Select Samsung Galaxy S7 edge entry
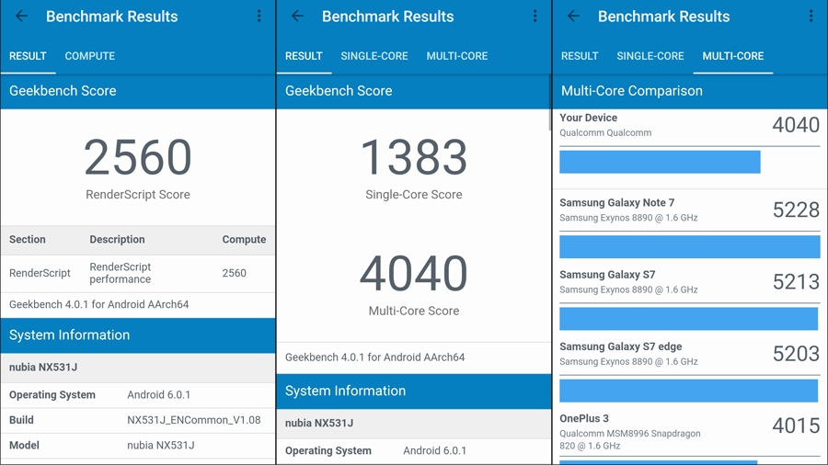 coord(690,354)
